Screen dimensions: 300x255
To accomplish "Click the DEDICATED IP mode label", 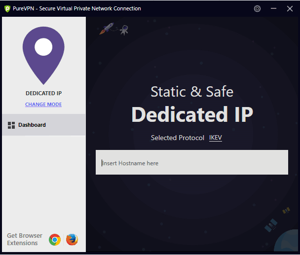I will point(43,93).
